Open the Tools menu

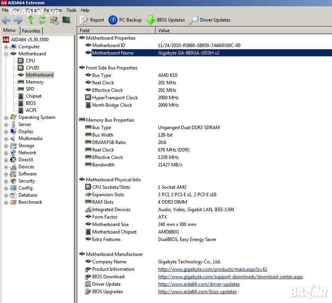point(71,10)
